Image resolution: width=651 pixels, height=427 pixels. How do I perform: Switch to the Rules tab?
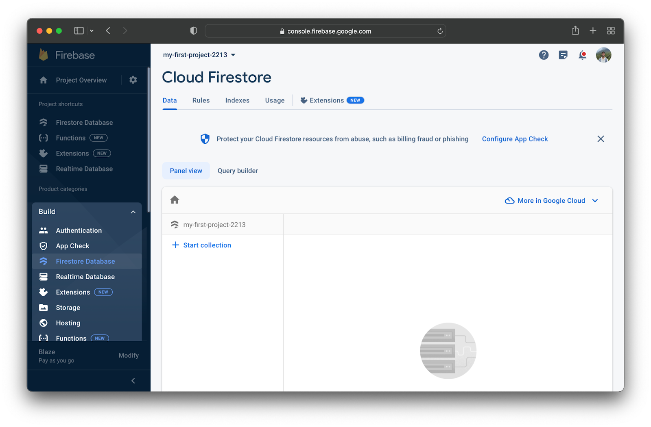pyautogui.click(x=201, y=100)
